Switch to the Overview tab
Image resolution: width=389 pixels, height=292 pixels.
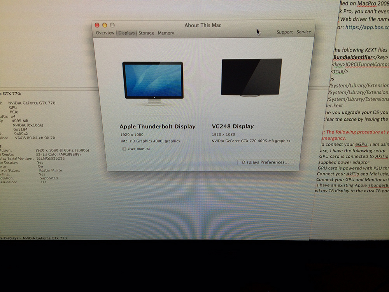tap(105, 33)
